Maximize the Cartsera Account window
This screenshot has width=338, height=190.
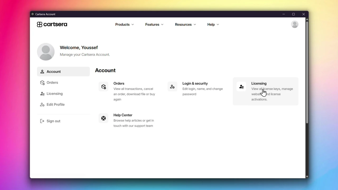click(293, 14)
